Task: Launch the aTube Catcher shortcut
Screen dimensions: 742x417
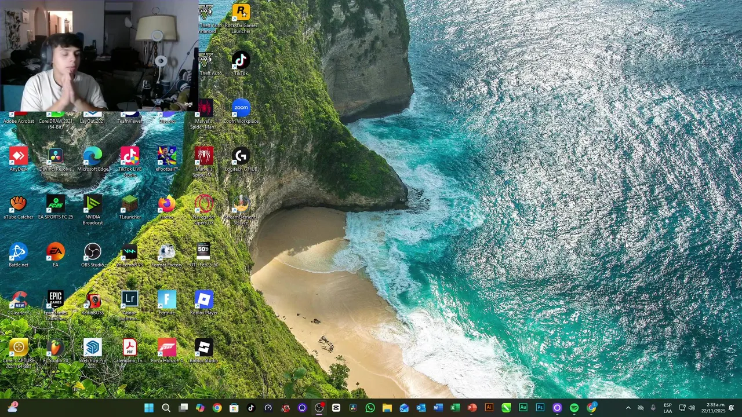Action: (x=18, y=207)
